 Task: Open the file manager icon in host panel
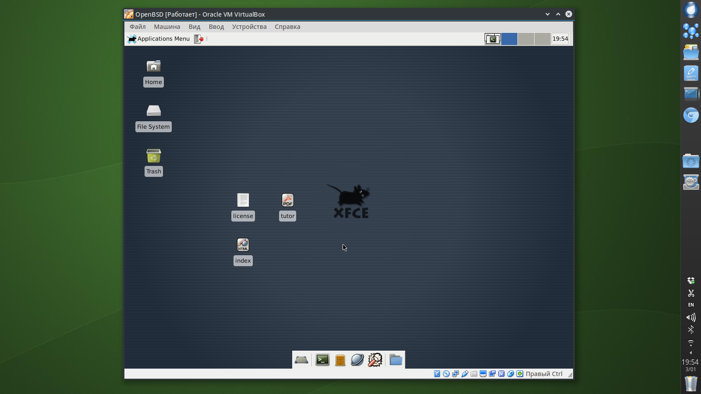click(691, 52)
